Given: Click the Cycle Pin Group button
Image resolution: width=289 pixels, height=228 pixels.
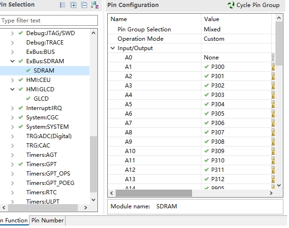Looking at the screenshot, I should coord(253,5).
